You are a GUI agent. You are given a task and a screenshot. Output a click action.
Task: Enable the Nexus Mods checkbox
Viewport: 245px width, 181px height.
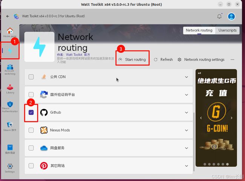[x=31, y=130]
